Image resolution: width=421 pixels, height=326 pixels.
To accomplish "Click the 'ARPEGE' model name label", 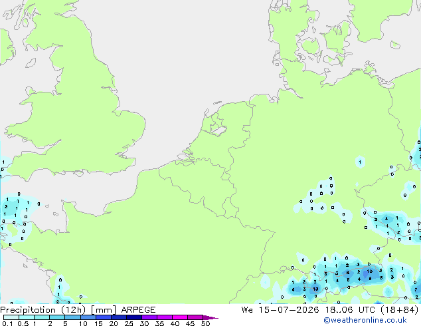I will (138, 310).
